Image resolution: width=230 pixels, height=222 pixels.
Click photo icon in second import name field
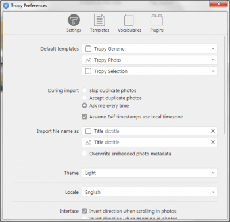pyautogui.click(x=88, y=142)
